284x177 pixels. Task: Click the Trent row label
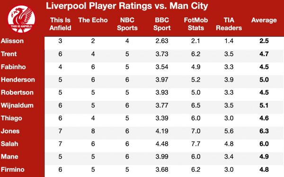coord(9,54)
